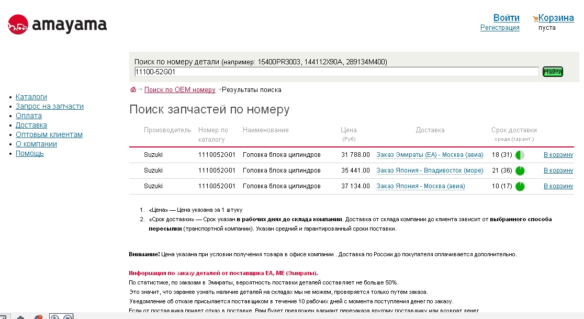Screen dimensions: 584x319
Task: Open the Регистрация link
Action: coord(500,28)
